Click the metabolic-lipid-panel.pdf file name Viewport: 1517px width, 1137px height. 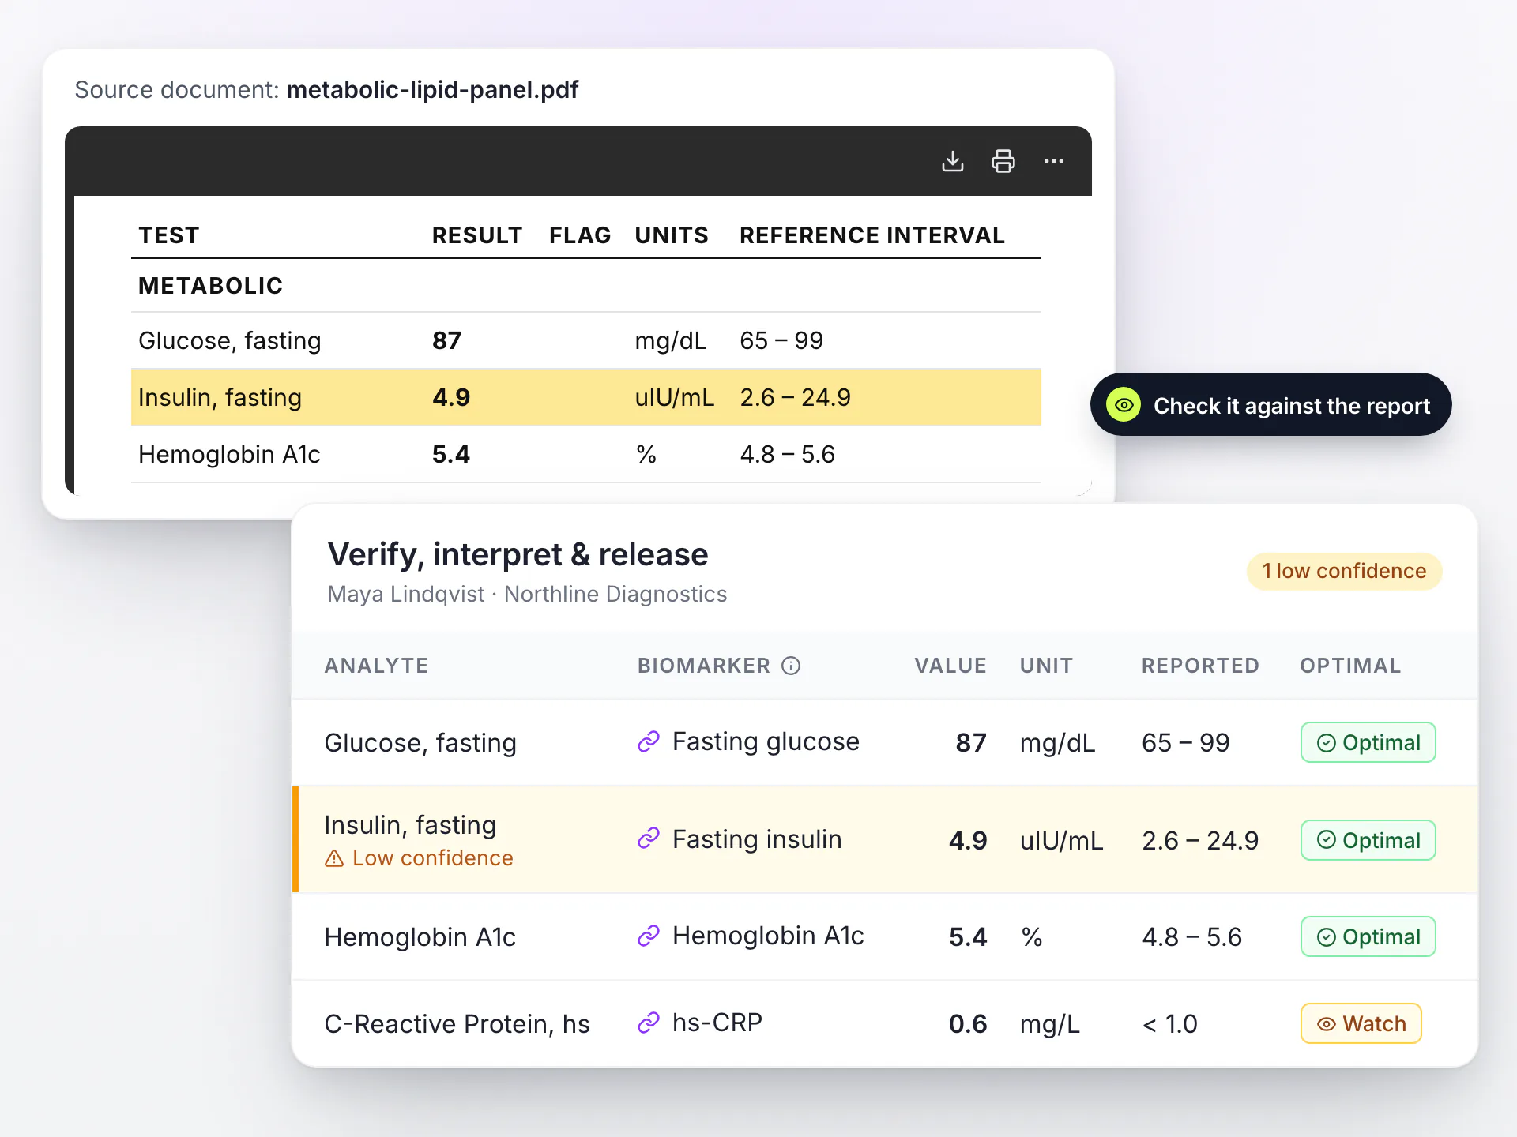432,90
